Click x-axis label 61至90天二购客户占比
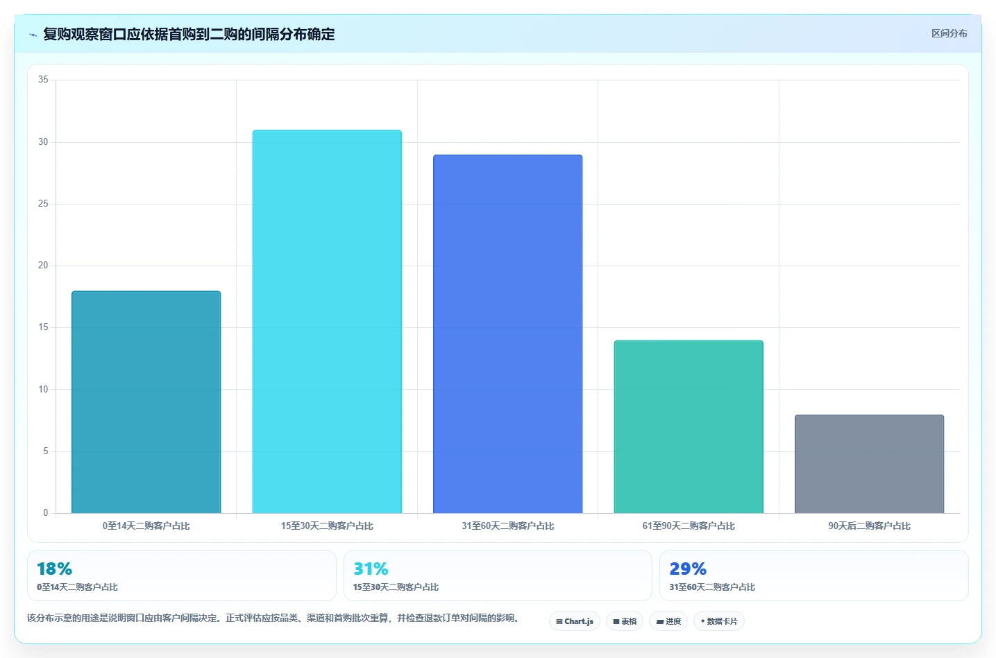The width and height of the screenshot is (996, 658). [x=689, y=526]
